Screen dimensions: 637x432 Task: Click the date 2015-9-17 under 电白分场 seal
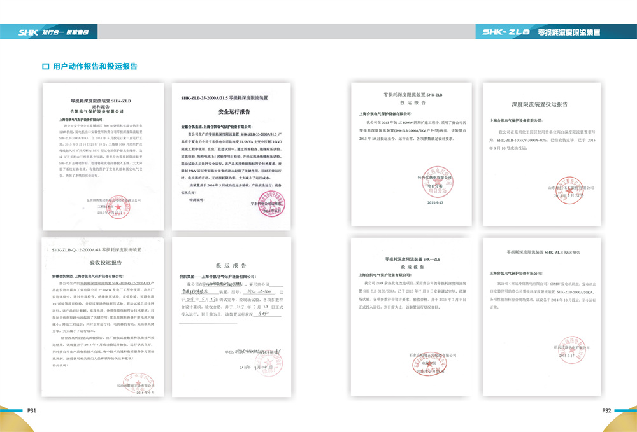(x=435, y=202)
